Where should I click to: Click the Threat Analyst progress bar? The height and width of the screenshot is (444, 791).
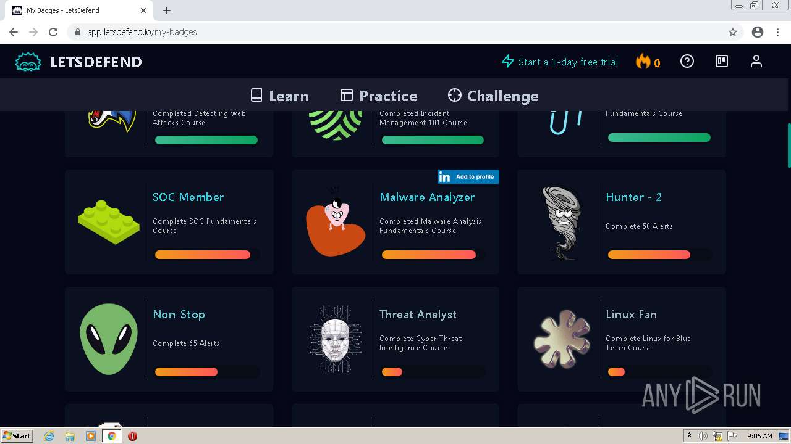tap(433, 372)
